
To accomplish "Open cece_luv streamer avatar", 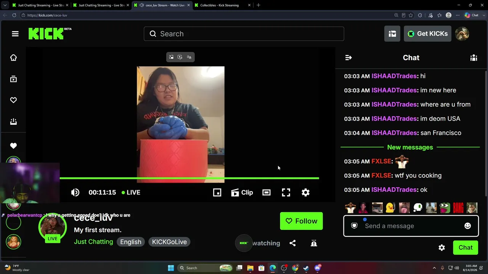I will point(53,228).
